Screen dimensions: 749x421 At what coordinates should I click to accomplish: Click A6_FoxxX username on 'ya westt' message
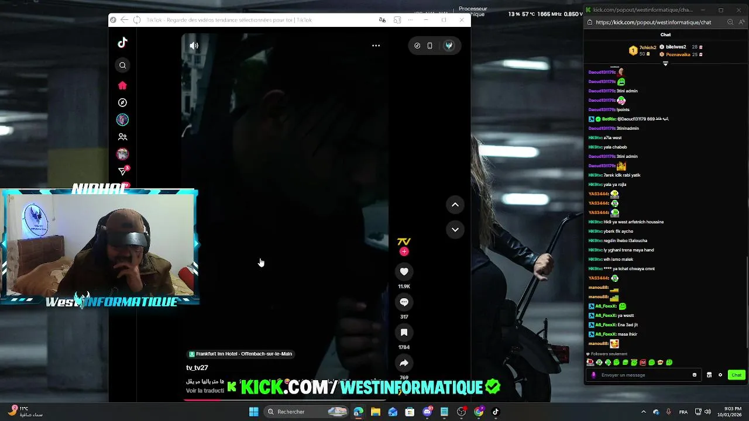point(606,315)
